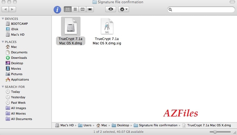Viewport: 237px width, 135px height.
Task: Open the BOOTCAMP drive in sidebar
Action: 19,24
